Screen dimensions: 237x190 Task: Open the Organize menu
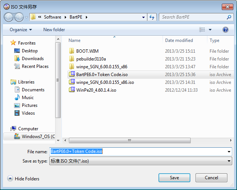tap(21, 30)
